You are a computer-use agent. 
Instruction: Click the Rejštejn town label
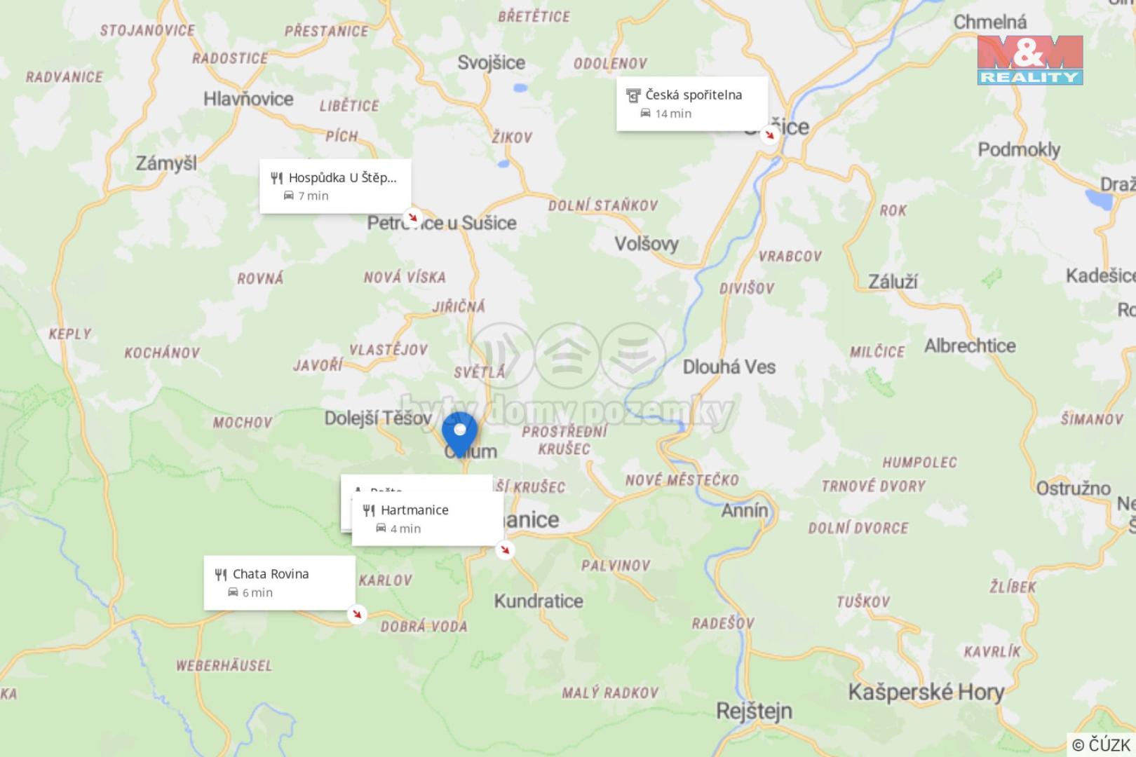pos(754,711)
